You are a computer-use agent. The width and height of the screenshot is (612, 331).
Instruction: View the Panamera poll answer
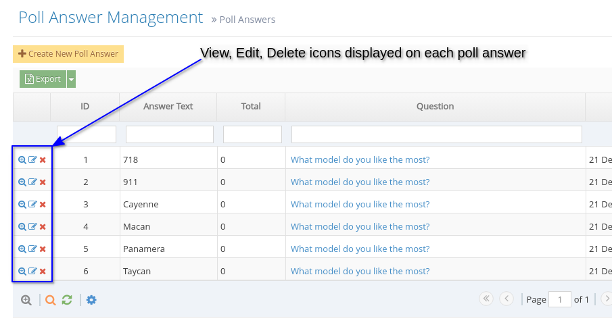[x=22, y=249]
